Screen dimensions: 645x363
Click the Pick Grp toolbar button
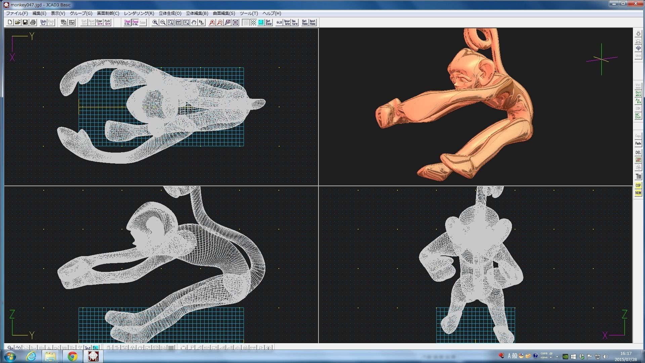[107, 23]
